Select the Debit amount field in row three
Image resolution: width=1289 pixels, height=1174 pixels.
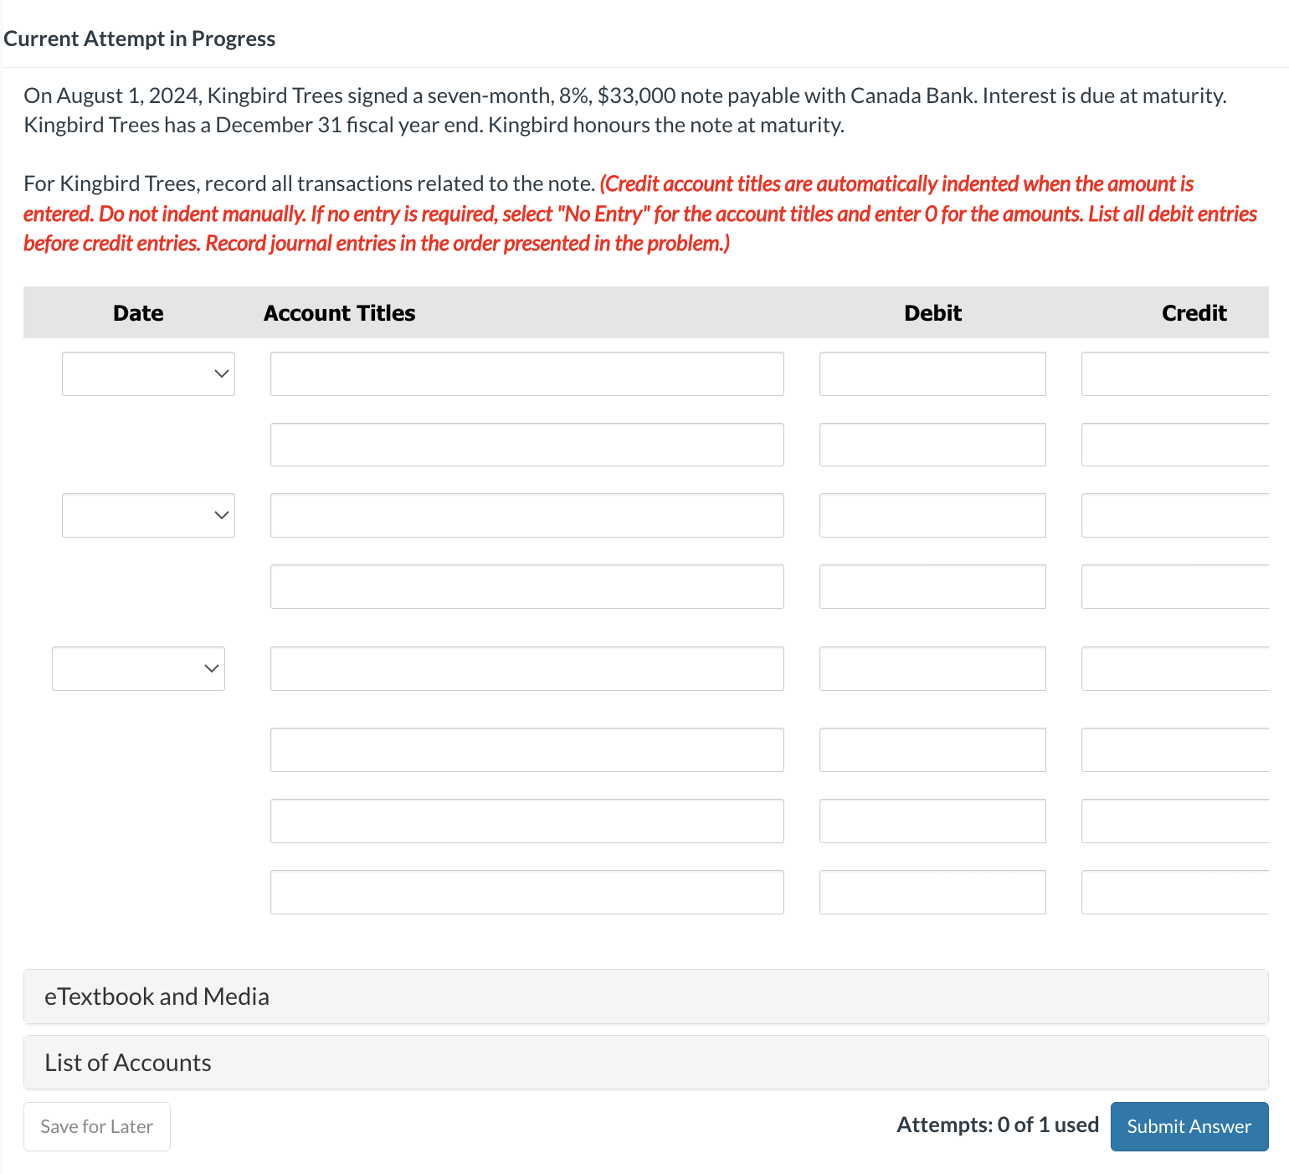[x=932, y=515]
